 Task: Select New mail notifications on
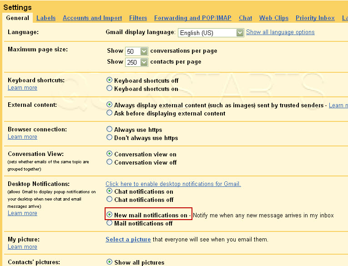109,215
